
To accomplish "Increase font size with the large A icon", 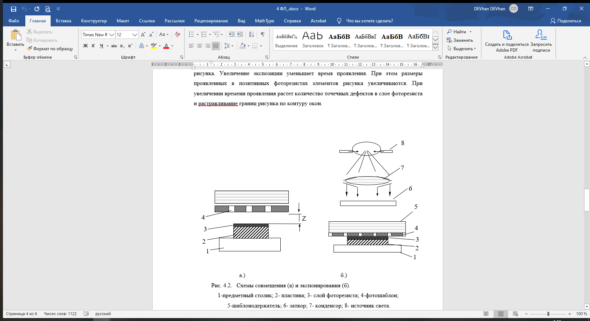I will point(143,35).
